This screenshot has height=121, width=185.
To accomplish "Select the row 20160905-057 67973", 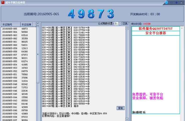I will (x=19, y=55).
